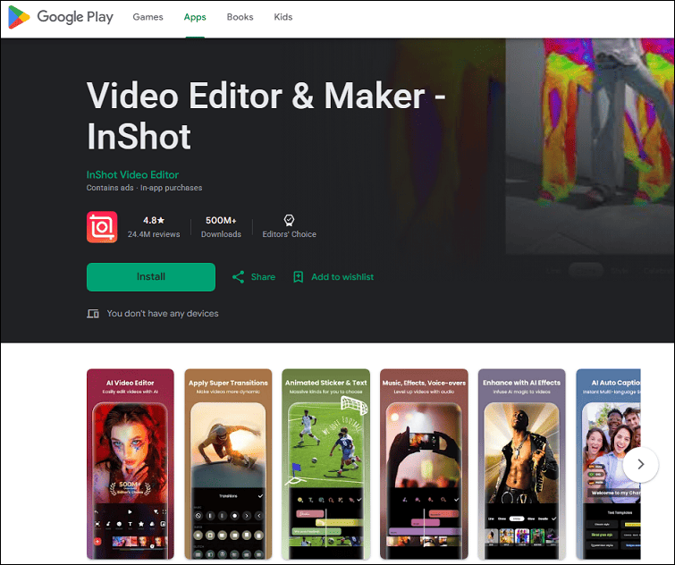Open the AI Video Editor screenshot
This screenshot has width=675, height=565.
coord(130,464)
